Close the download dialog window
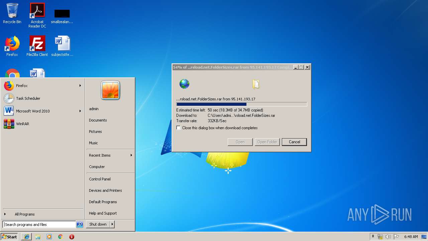The height and width of the screenshot is (241, 428). [x=307, y=67]
